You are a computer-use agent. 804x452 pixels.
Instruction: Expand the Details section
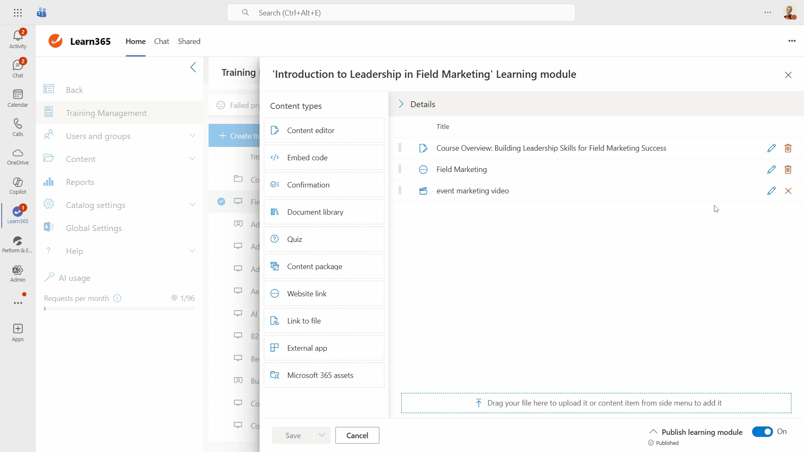(401, 104)
